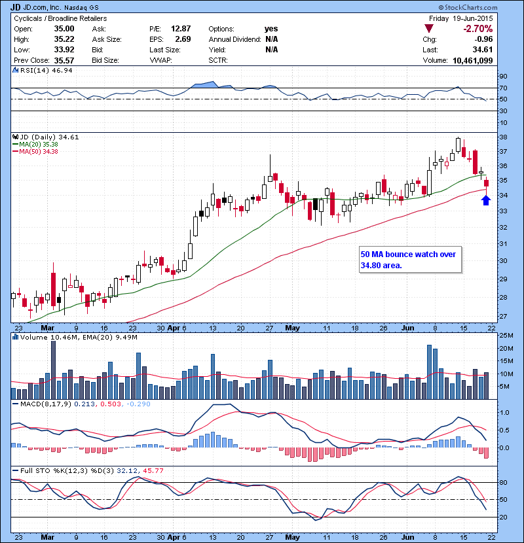Click the Bid Size label

point(105,60)
